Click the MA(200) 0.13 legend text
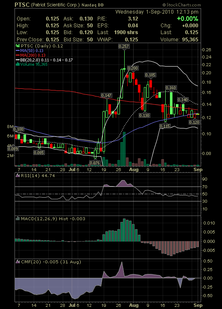Viewport: 222px width, 309px height. click(33, 55)
